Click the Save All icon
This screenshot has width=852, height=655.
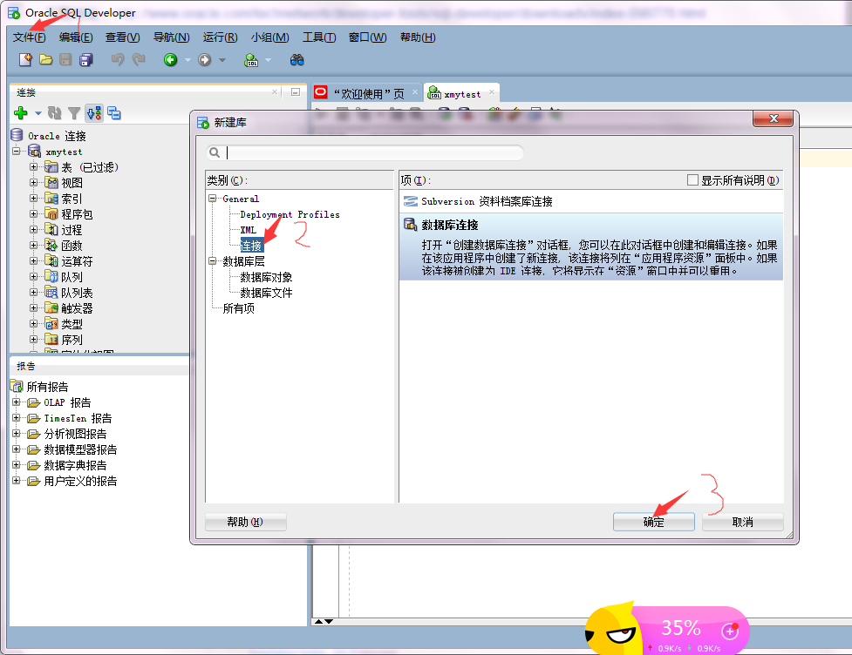[x=85, y=59]
